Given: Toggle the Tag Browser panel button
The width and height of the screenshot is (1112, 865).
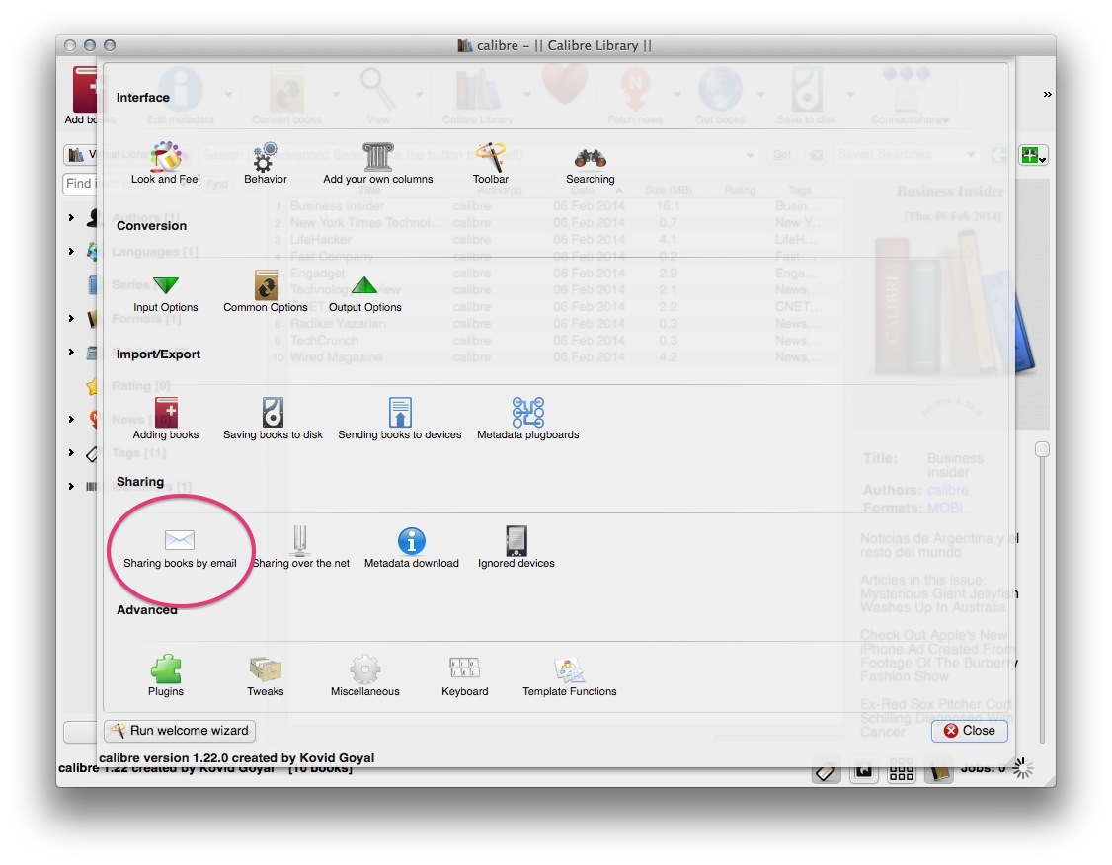Looking at the screenshot, I should [826, 771].
